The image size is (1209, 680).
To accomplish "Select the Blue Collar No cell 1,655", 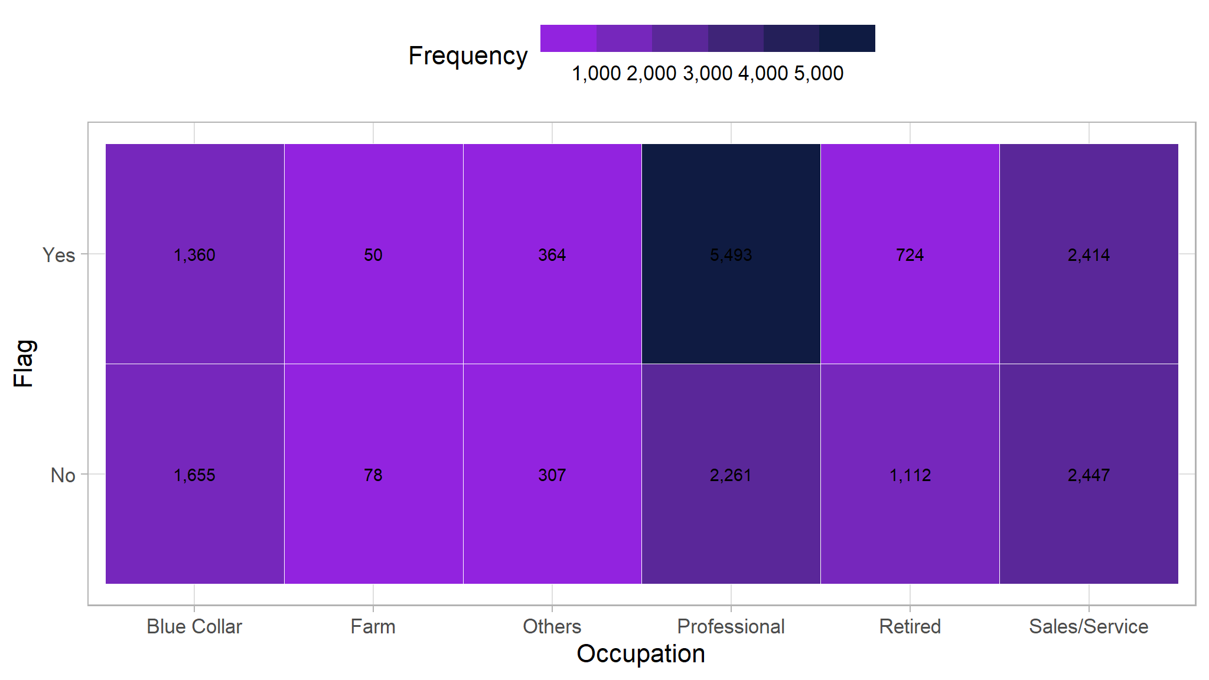I will 194,474.
